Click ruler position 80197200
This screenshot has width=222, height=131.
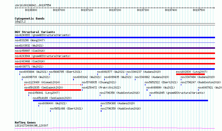(x=115, y=10)
